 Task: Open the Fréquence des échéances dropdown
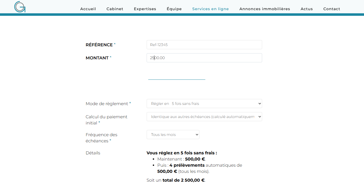(x=173, y=135)
